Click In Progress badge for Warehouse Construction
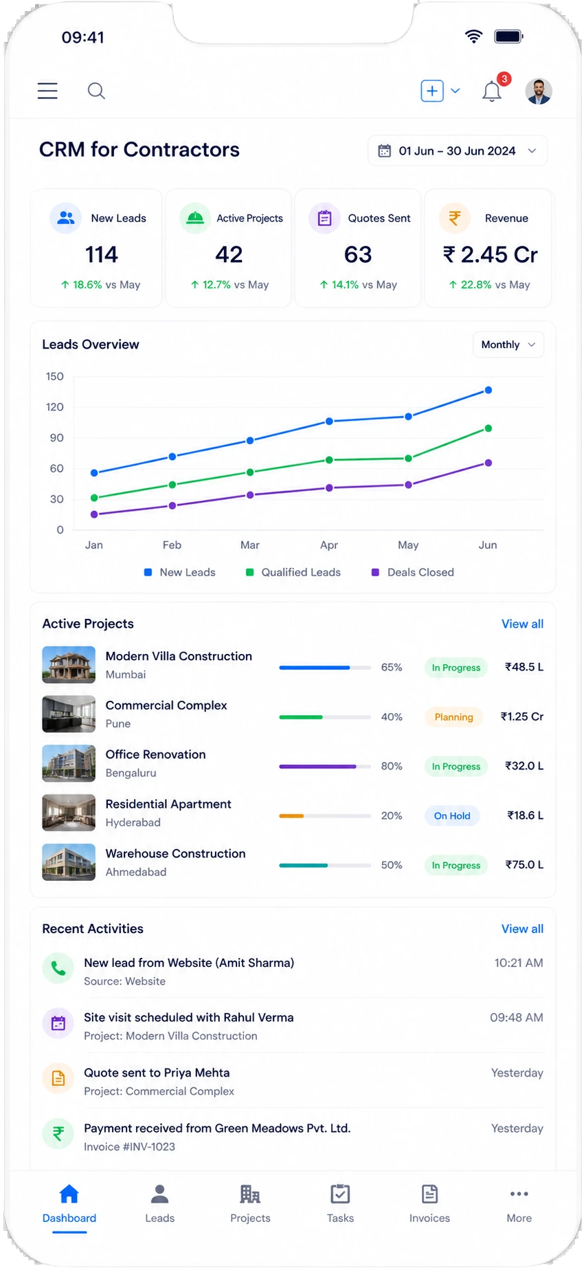Viewport: 586px width, 1268px height. [x=456, y=866]
